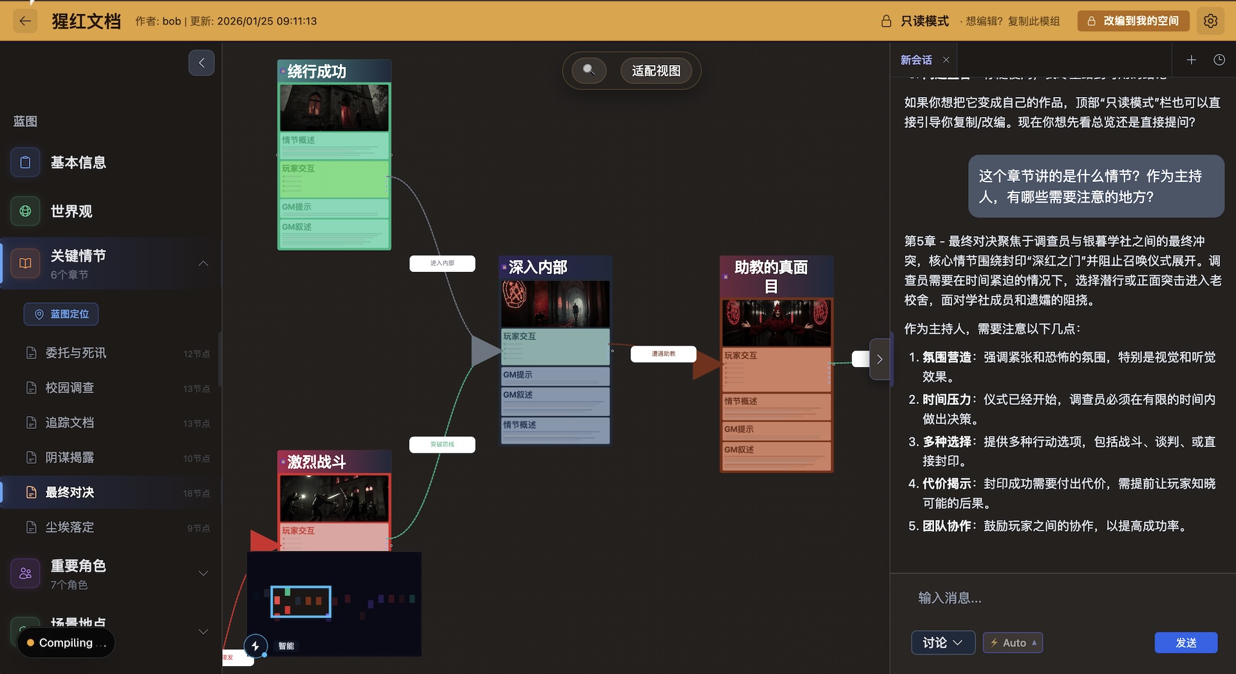Viewport: 1236px width, 674px height.
Task: Switch to the 新会话 tab
Action: [917, 59]
